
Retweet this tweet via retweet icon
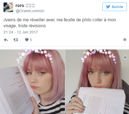pyautogui.click(x=16, y=40)
